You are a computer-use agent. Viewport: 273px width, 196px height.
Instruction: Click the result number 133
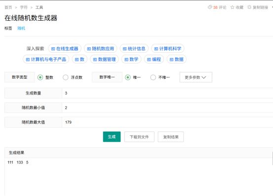tap(20, 163)
